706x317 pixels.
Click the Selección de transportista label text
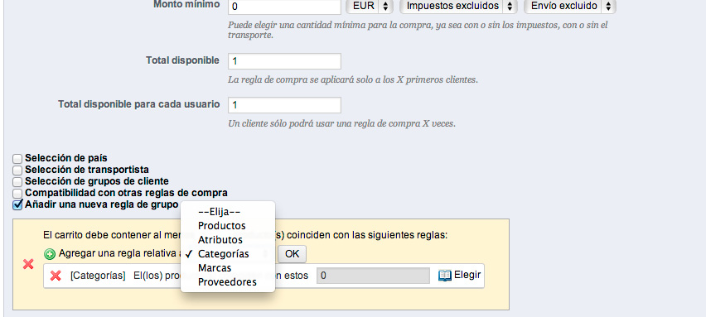pos(87,170)
